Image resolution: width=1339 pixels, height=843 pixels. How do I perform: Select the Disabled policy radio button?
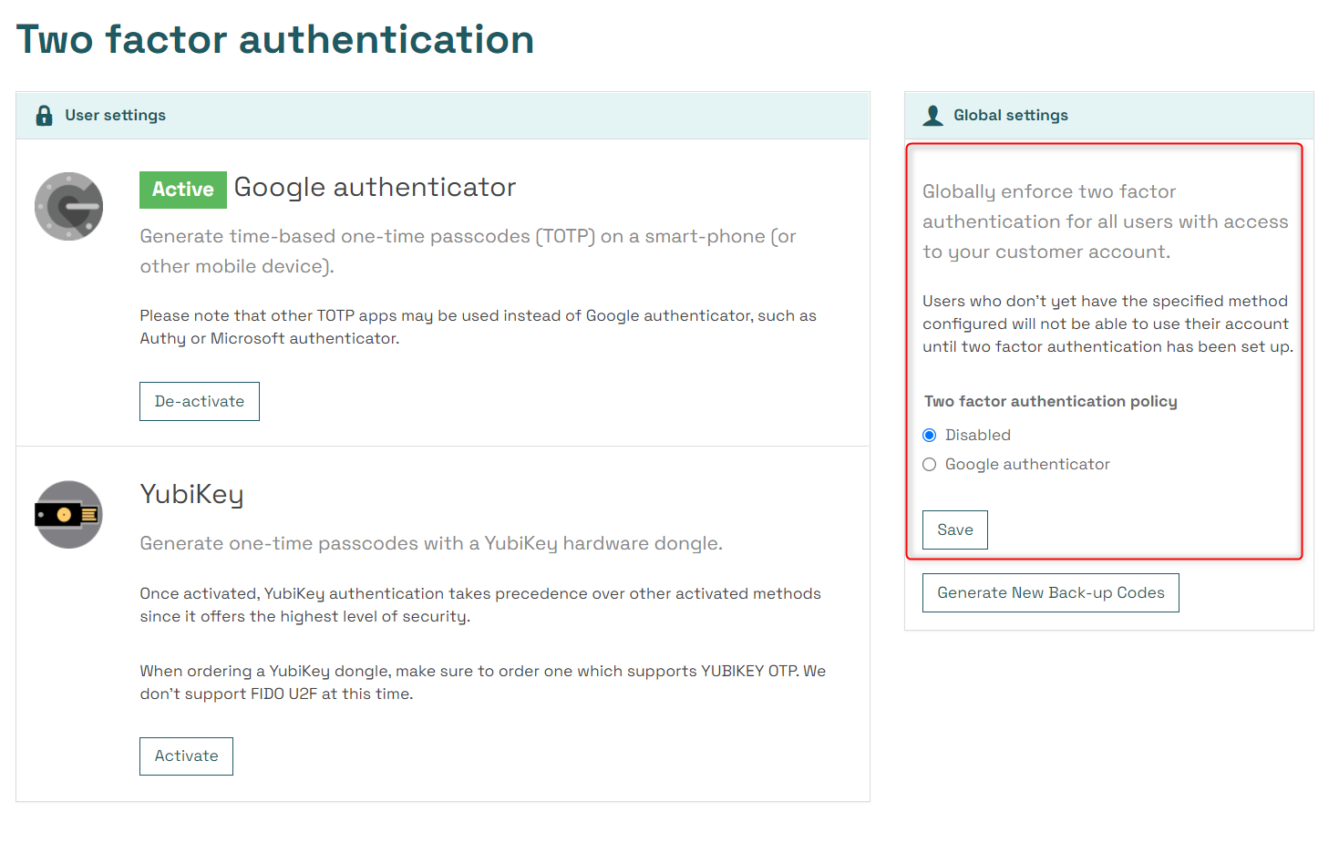click(x=930, y=436)
